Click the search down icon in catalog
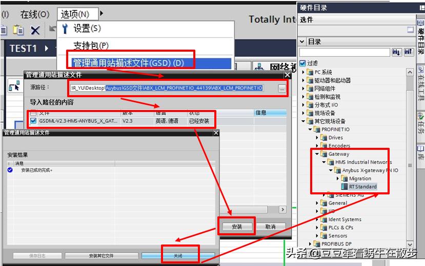 [x=396, y=52]
